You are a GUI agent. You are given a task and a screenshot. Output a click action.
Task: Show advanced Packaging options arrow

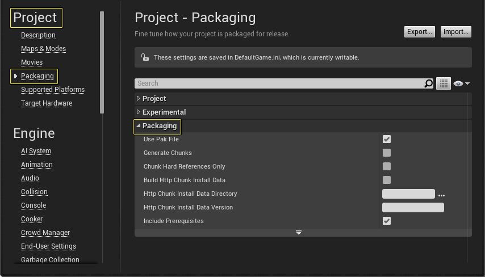(x=299, y=233)
